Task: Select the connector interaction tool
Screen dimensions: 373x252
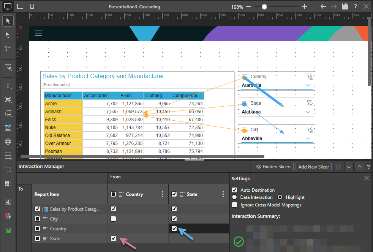Action: 8,49
